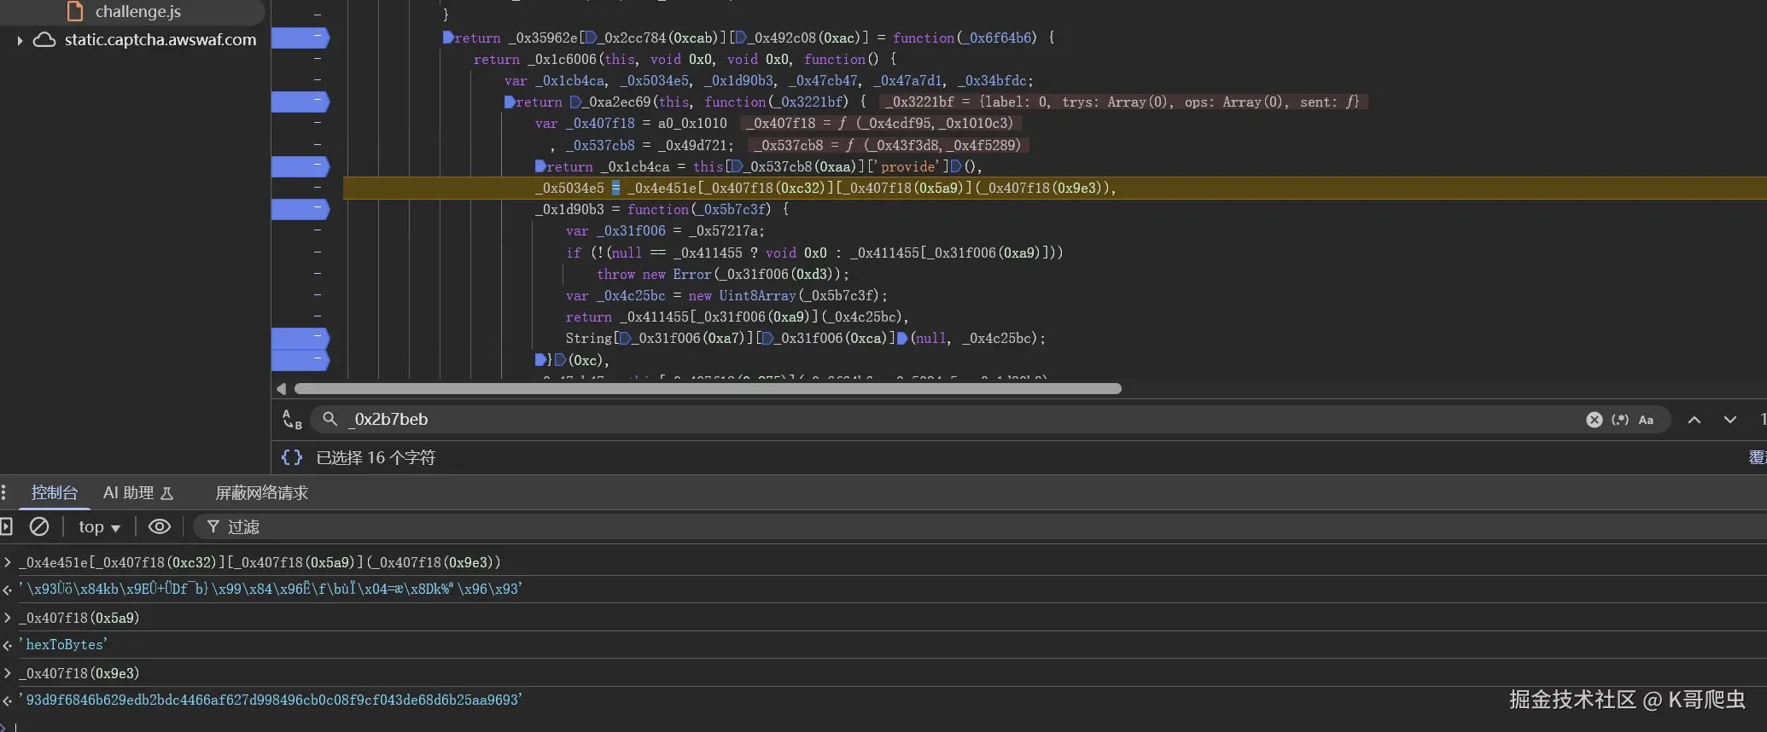The image size is (1767, 732).
Task: Click inline breakpoint marker before _0x492c08(0xac)
Action: [x=741, y=38]
